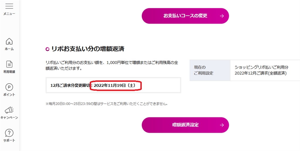Click the ホーム house icon

pyautogui.click(x=9, y=41)
